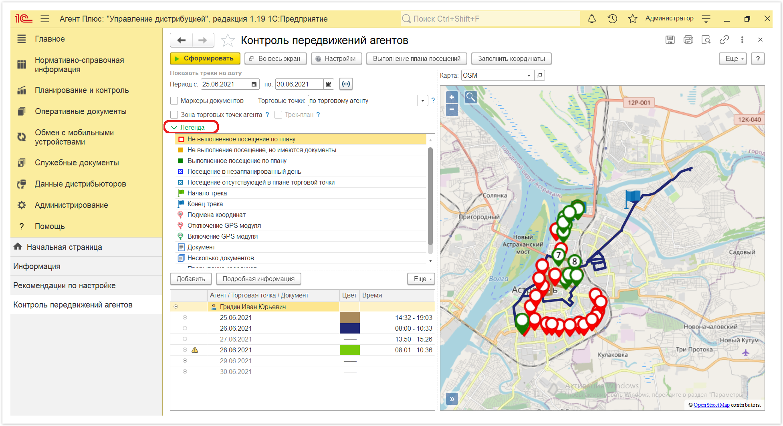Open Торговые точки dropdown list

(423, 101)
